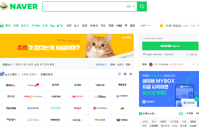Image resolution: width=199 pixels, height=127 pixels.
Task: Open the 서울신문 publisher logo
Action: pyautogui.click(x=100, y=85)
